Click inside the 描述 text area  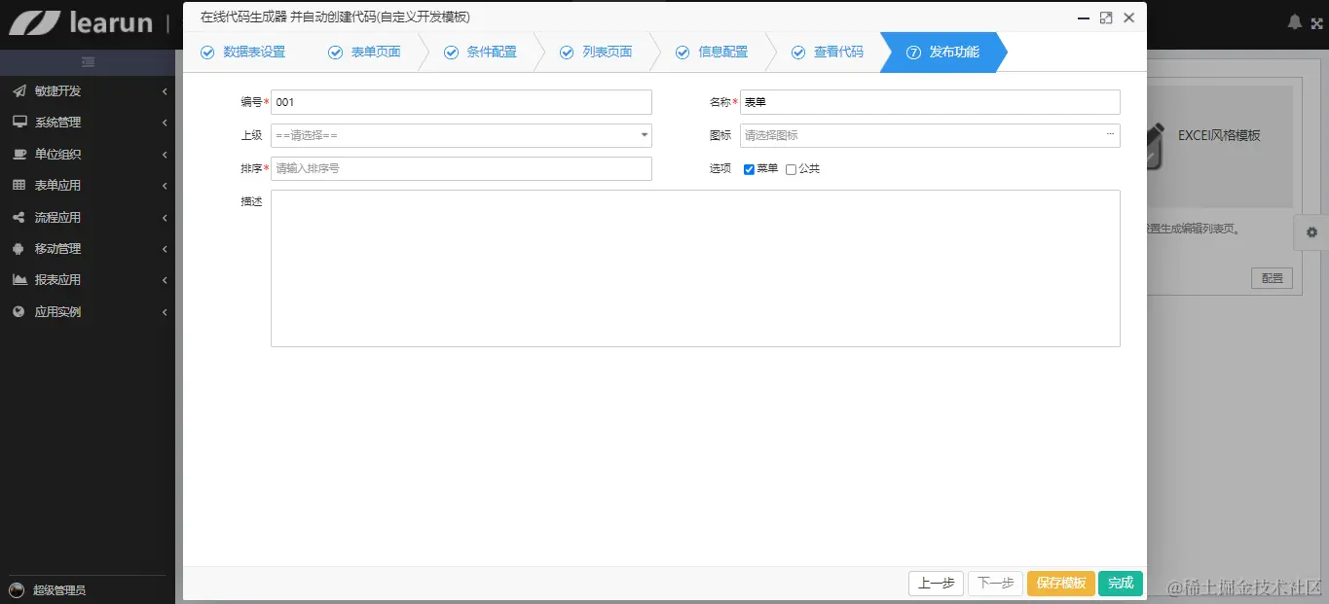696,267
